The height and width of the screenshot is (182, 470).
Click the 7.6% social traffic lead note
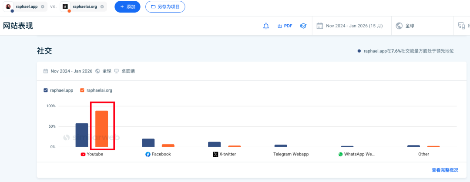(x=406, y=51)
